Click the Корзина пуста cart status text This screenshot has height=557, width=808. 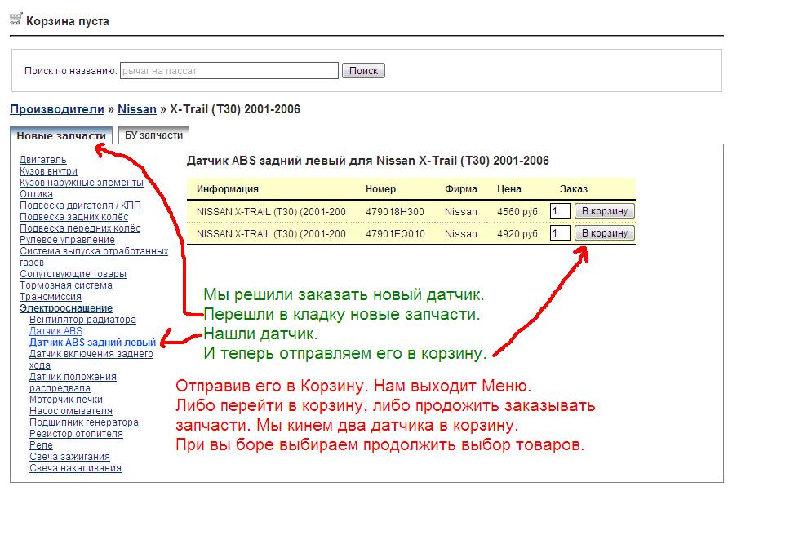click(68, 21)
